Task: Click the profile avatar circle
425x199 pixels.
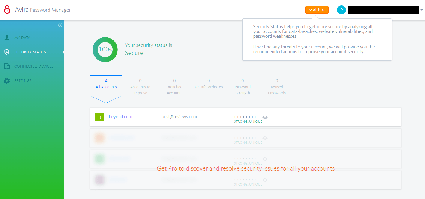Action: point(341,10)
